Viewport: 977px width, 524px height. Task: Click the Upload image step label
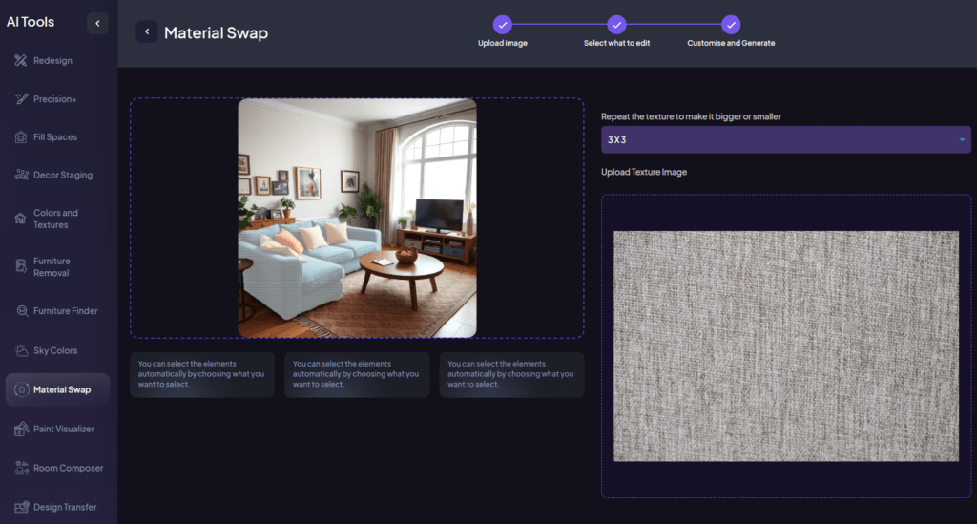tap(502, 43)
